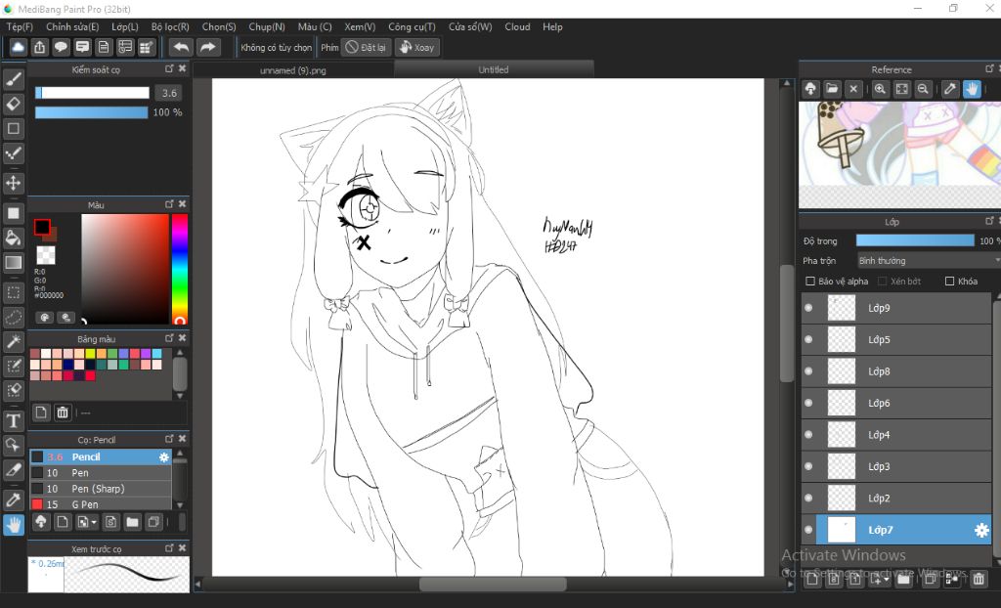This screenshot has width=1001, height=608.
Task: Open a reference image from folder
Action: point(831,89)
